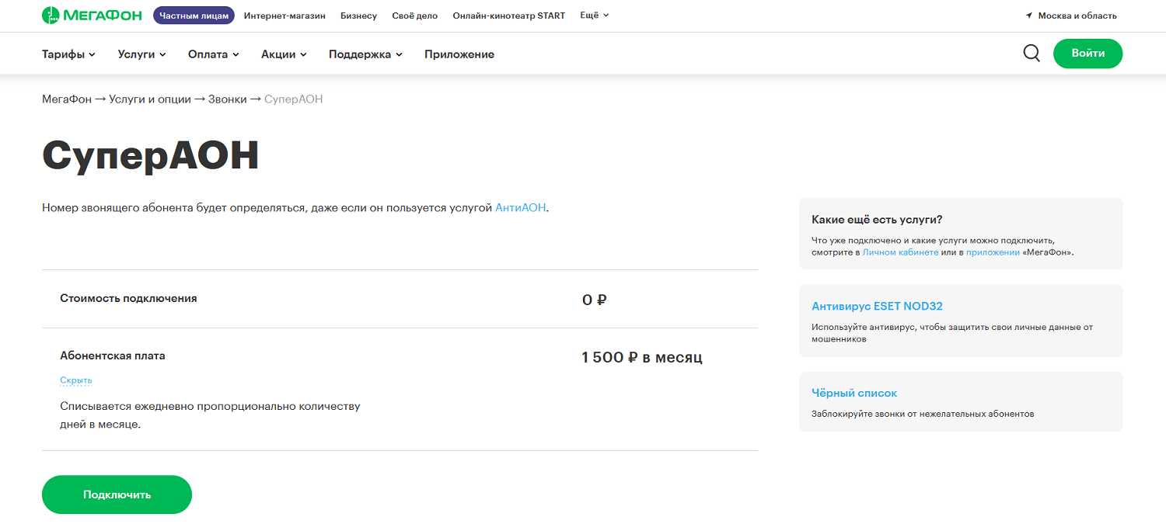Expand the Оплата menu
Image resolution: width=1166 pixels, height=524 pixels.
(x=214, y=54)
